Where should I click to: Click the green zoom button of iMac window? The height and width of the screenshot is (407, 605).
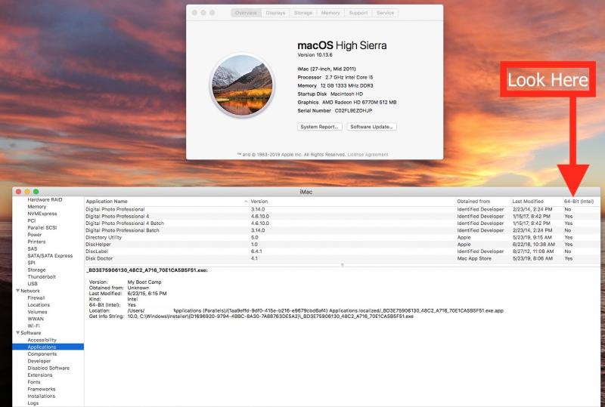coord(36,192)
